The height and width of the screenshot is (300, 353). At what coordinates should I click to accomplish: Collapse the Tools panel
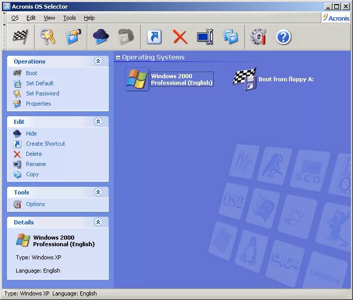tap(98, 192)
